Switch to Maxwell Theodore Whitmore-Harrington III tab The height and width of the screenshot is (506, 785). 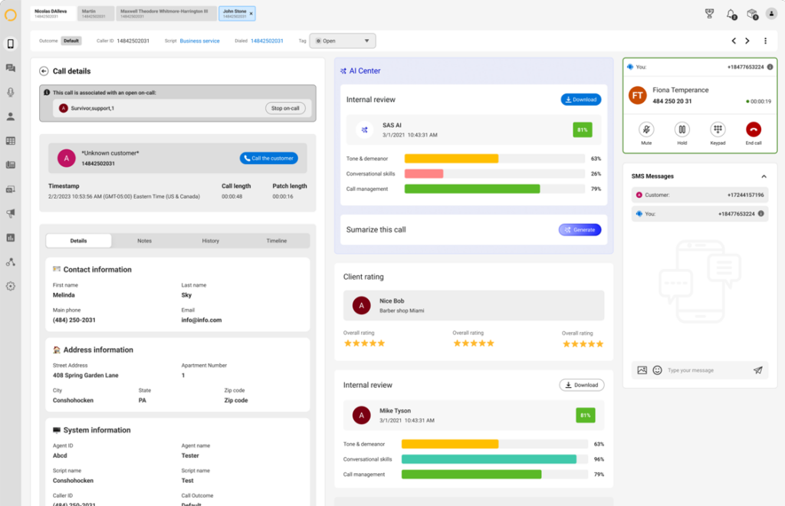coord(166,14)
